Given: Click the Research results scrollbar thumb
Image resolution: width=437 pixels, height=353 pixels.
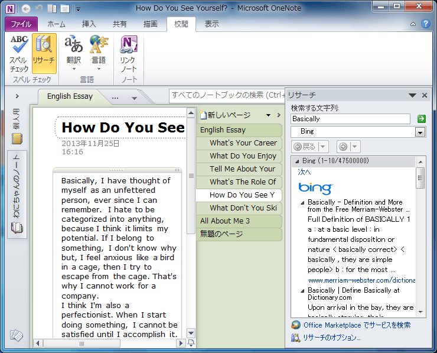Looking at the screenshot, I should coord(420,178).
